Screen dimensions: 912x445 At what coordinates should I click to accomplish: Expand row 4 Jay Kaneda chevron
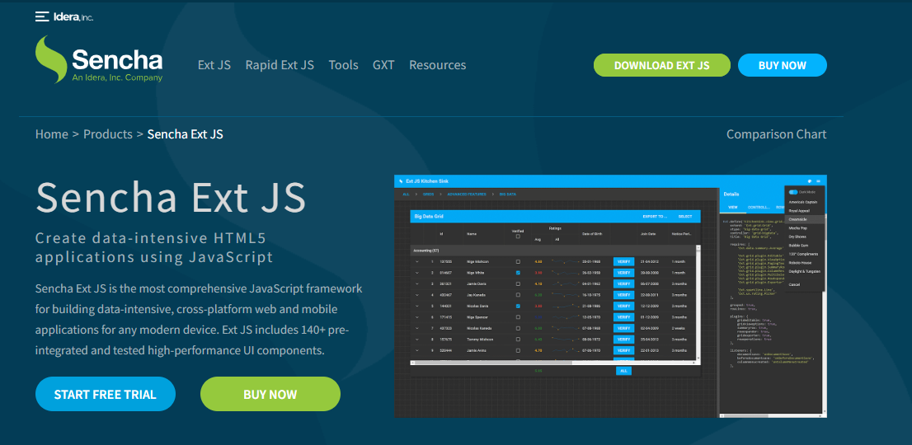click(417, 294)
